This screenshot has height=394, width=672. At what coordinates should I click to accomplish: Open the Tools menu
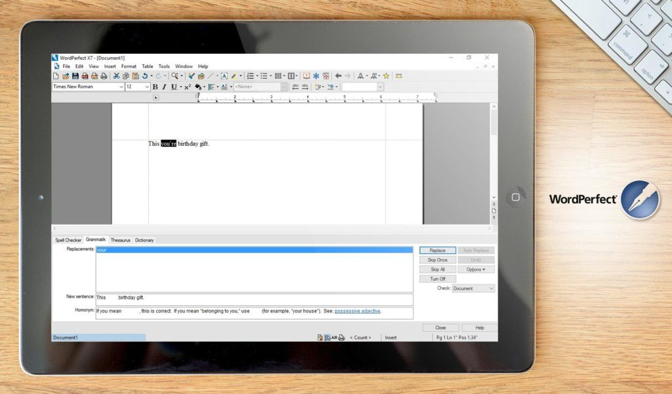pyautogui.click(x=164, y=66)
